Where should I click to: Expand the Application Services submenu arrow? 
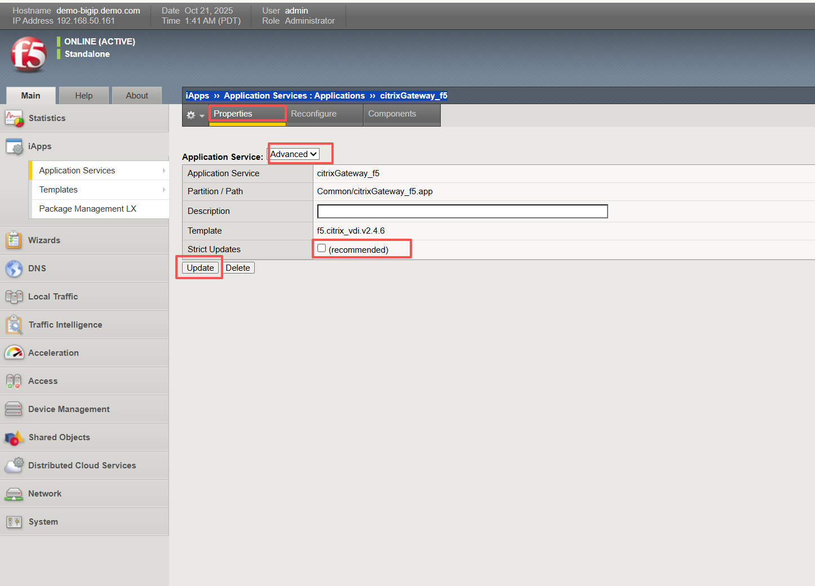tap(163, 170)
